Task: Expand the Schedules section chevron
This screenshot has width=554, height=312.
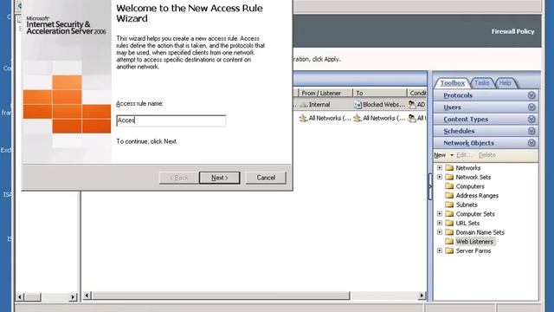Action: click(x=531, y=131)
